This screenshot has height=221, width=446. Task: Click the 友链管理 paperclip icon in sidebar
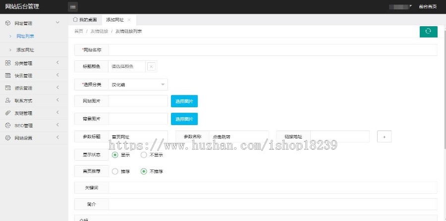8,113
